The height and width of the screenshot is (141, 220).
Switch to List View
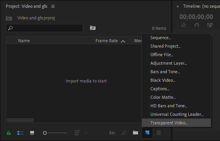[20, 133]
